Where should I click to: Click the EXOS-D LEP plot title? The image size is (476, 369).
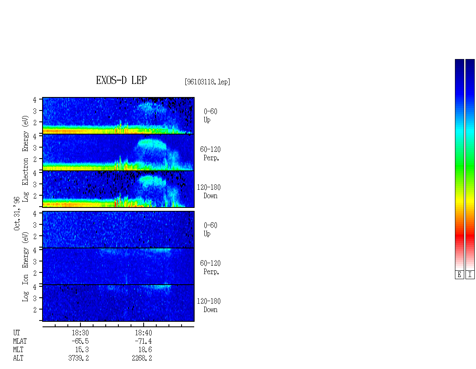coord(121,80)
